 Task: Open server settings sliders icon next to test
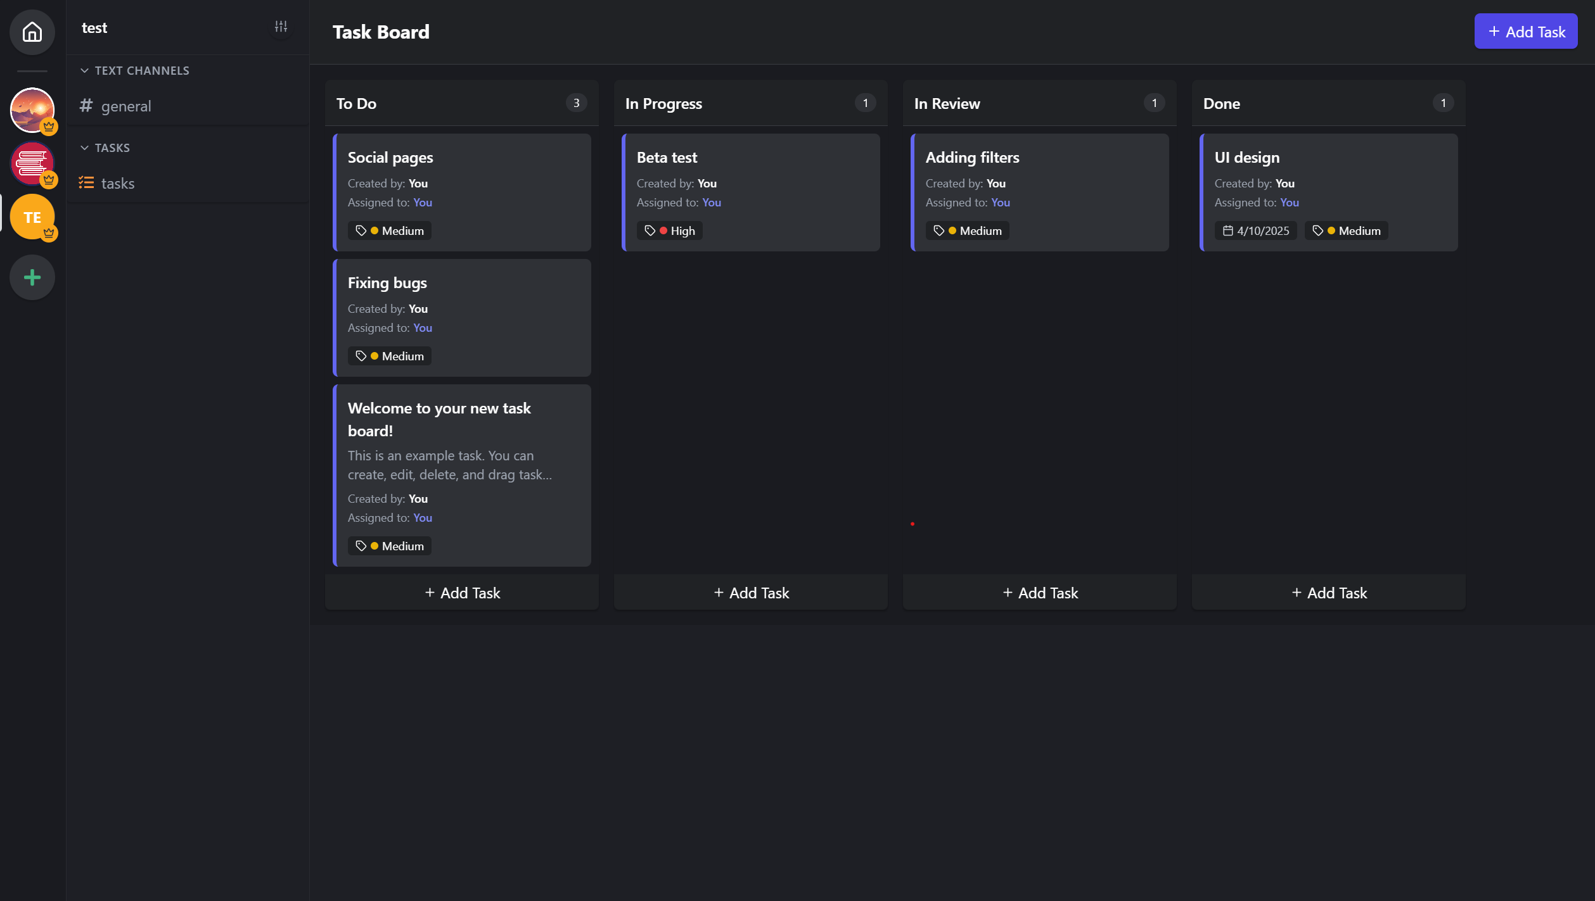tap(281, 27)
